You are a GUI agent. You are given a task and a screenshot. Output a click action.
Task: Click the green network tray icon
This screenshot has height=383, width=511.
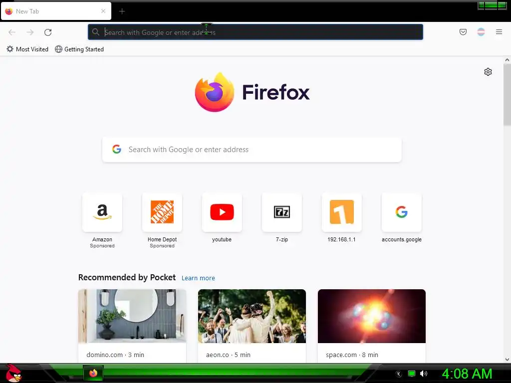click(412, 374)
